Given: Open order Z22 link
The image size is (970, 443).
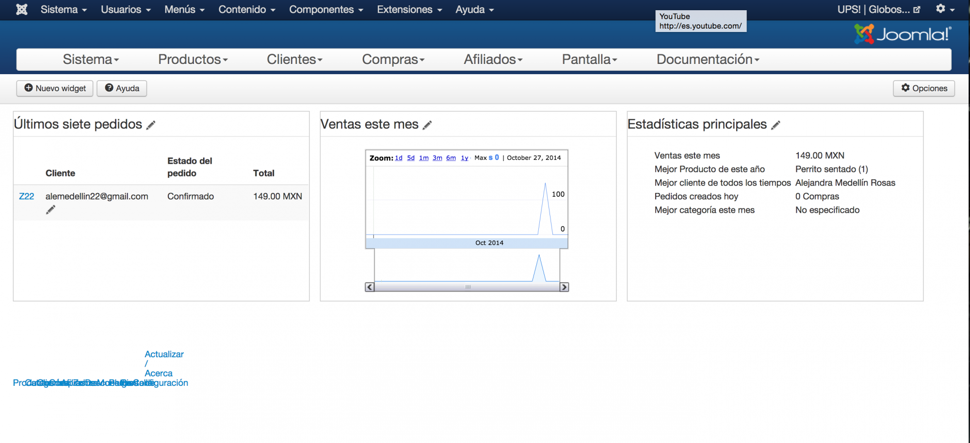Looking at the screenshot, I should click(27, 196).
